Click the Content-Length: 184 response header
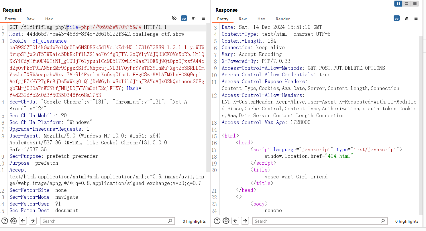Screen dimensions: 426x231 click(249, 41)
